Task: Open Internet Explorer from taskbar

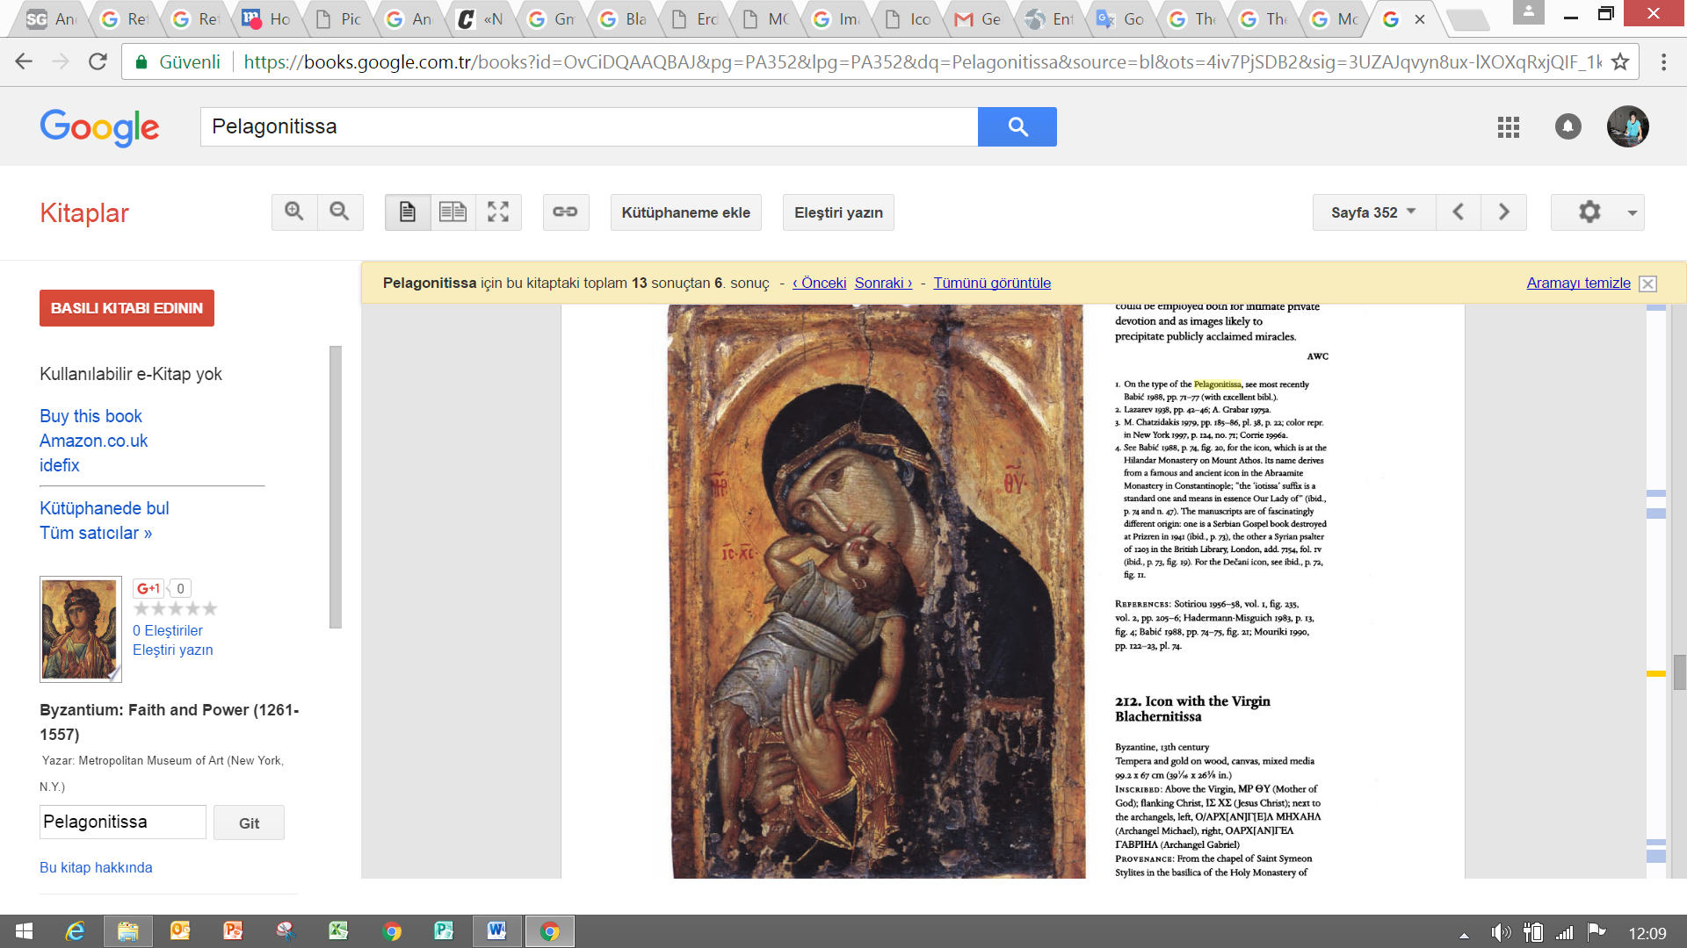Action: tap(76, 931)
